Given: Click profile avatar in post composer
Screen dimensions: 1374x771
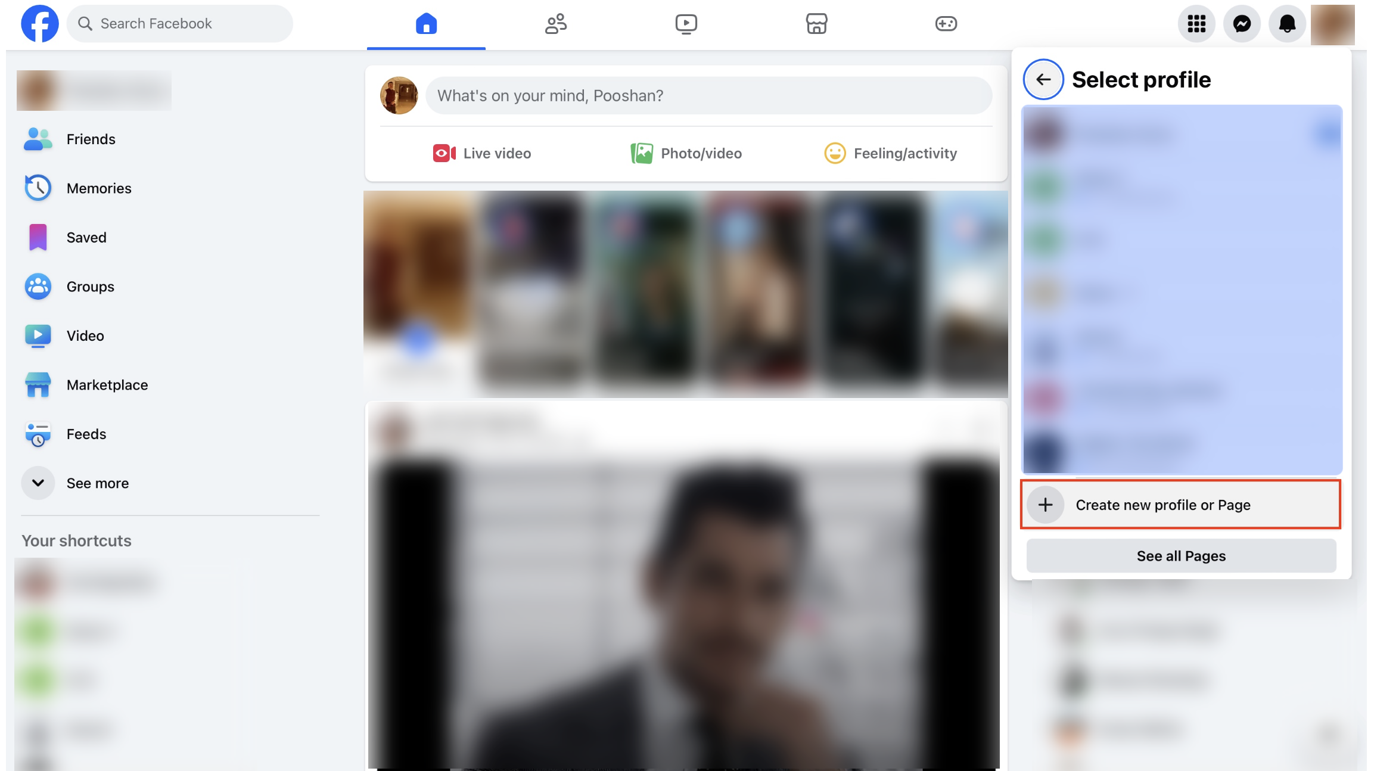Looking at the screenshot, I should point(399,95).
